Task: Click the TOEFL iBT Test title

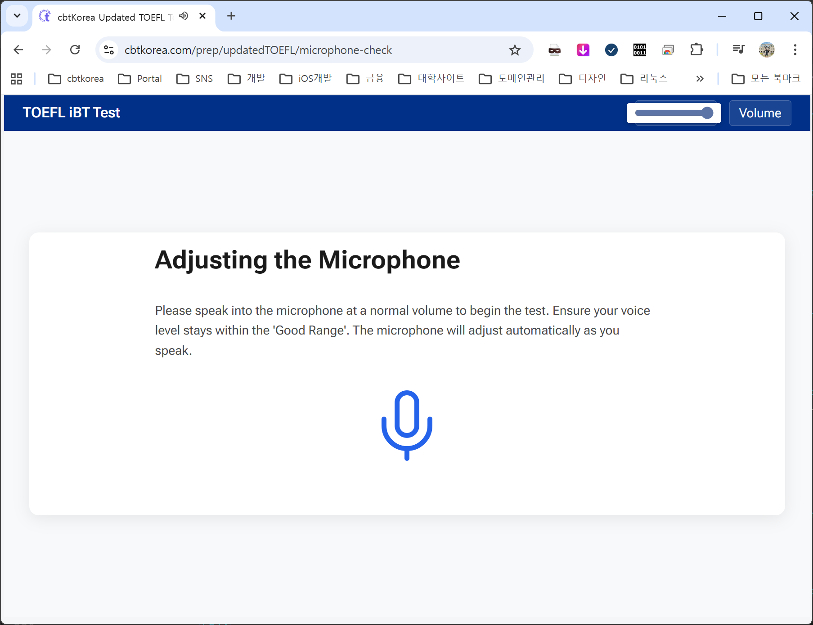Action: coord(72,112)
